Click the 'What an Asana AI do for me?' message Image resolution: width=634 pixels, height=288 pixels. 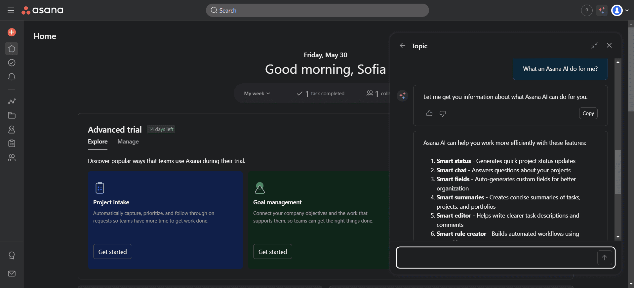coord(560,69)
